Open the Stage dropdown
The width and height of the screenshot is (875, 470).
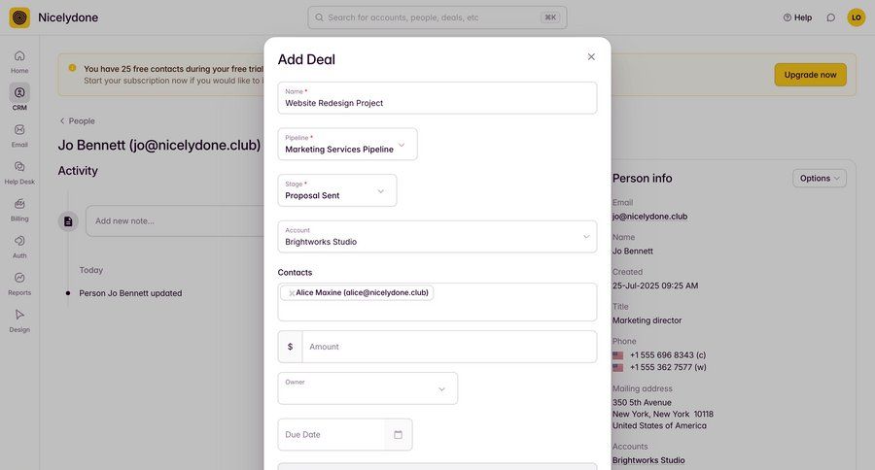pyautogui.click(x=337, y=190)
